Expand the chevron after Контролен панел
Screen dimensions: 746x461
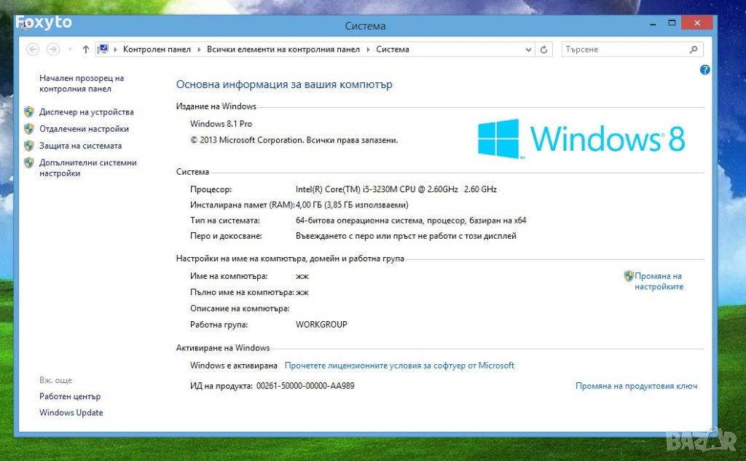pos(199,50)
